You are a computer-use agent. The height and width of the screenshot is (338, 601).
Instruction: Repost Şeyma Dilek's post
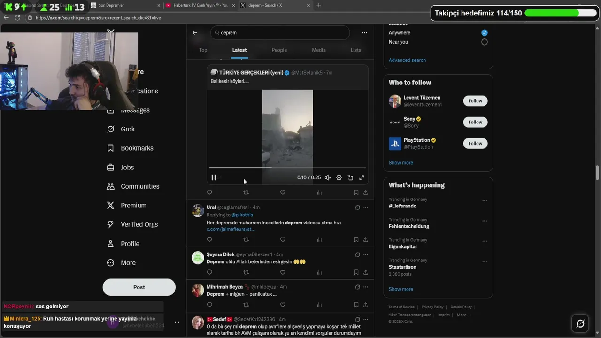246,272
